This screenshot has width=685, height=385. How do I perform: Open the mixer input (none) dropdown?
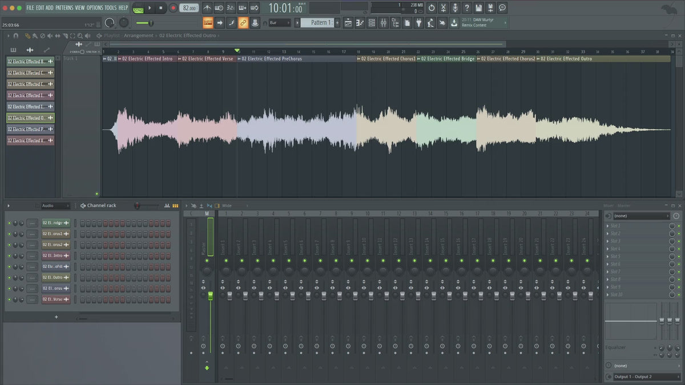pos(641,216)
